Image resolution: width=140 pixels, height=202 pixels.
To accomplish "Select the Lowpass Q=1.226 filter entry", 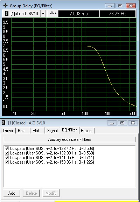I will pyautogui.click(x=52, y=162).
